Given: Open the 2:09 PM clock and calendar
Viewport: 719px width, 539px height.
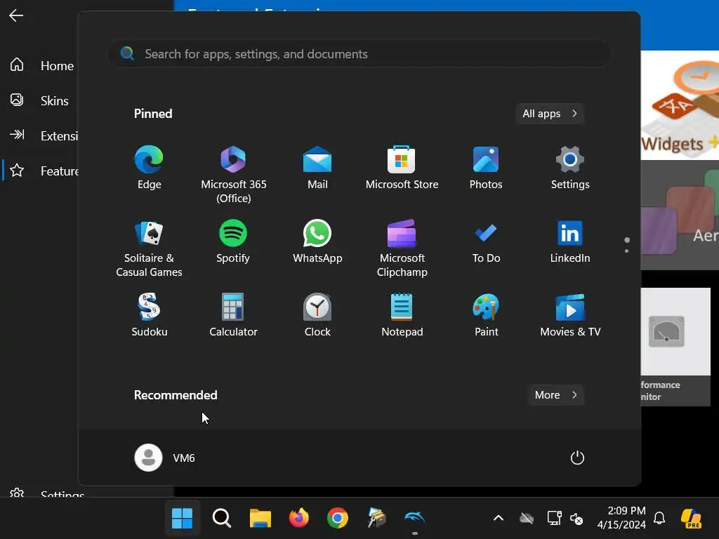Looking at the screenshot, I should click(x=621, y=517).
